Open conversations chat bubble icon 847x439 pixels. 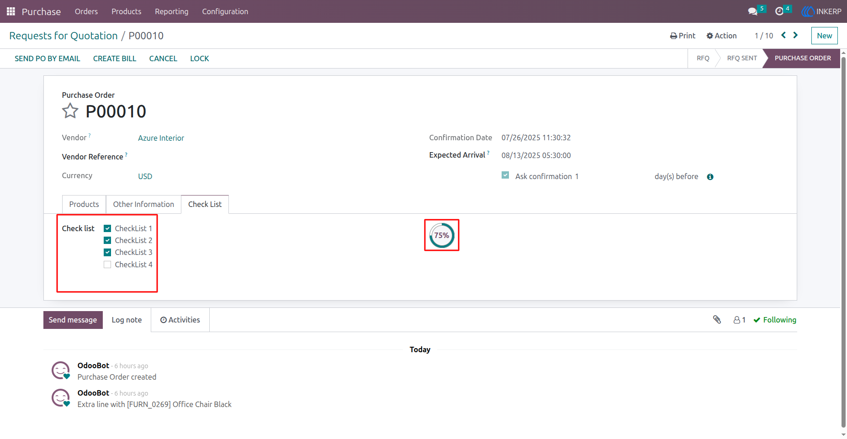click(752, 11)
